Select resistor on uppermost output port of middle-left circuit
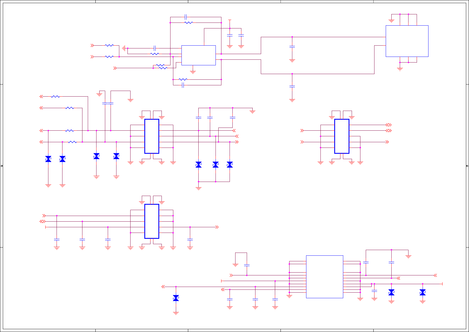This screenshot has height=332, width=469. coord(55,97)
